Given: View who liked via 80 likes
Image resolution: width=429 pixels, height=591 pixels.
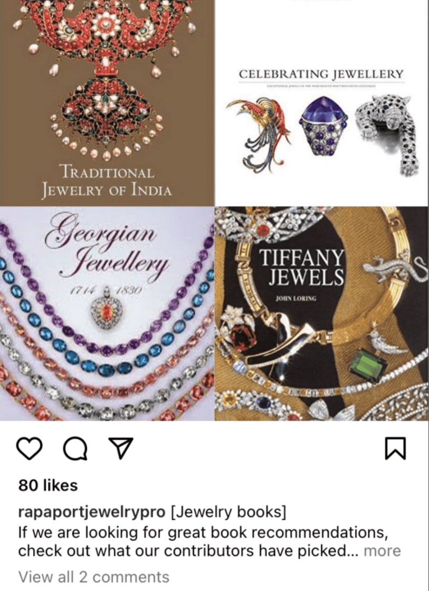Looking at the screenshot, I should coord(48,485).
